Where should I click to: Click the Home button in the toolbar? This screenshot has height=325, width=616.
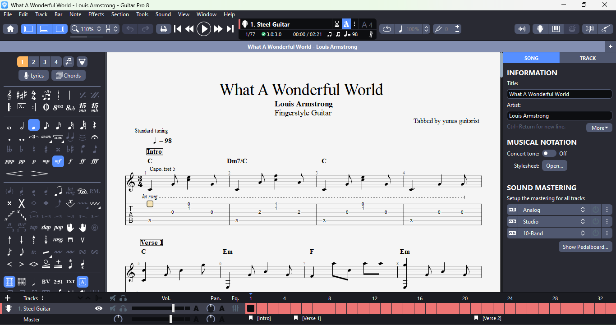pos(10,29)
